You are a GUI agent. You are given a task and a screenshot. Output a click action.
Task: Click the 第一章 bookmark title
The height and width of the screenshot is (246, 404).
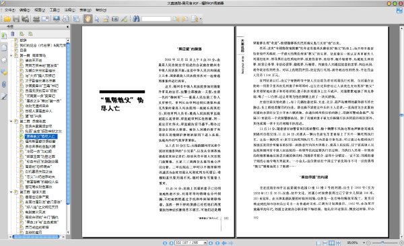[33, 55]
